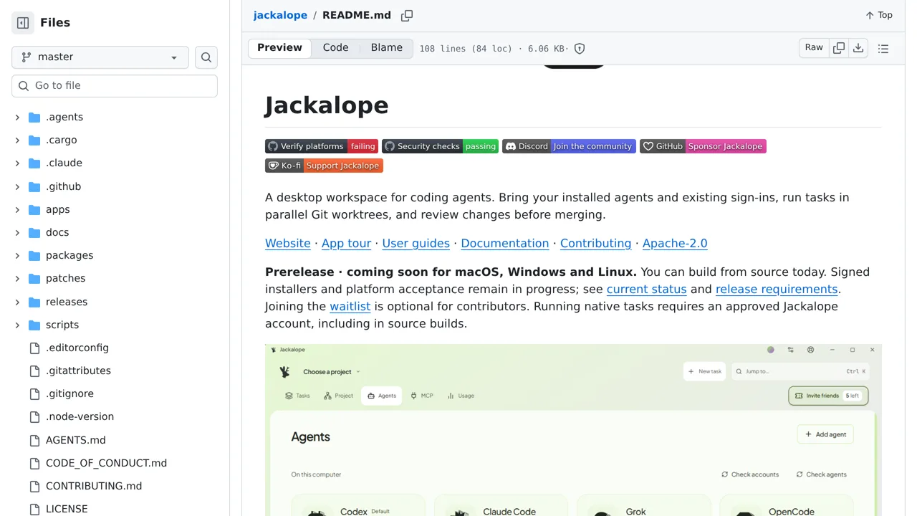Expand the apps folder

tap(17, 210)
